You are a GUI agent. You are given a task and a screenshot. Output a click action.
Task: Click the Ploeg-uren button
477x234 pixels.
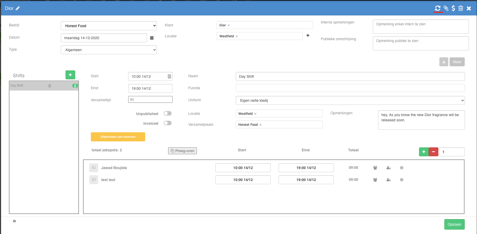(182, 151)
